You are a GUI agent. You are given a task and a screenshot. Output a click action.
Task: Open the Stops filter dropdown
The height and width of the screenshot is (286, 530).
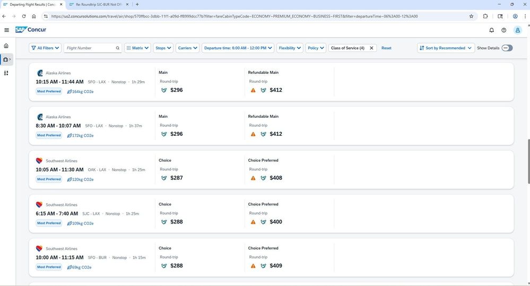(x=163, y=48)
